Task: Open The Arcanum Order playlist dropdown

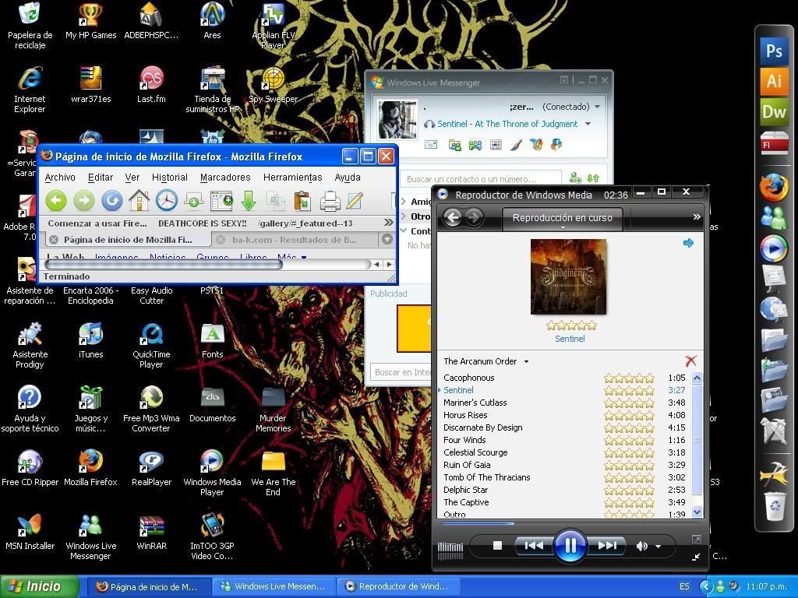Action: point(526,361)
